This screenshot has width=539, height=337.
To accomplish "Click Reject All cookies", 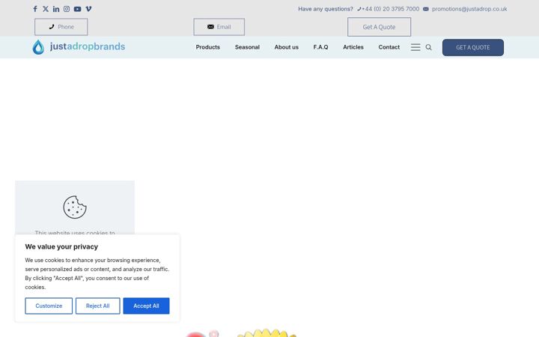I will (97, 306).
